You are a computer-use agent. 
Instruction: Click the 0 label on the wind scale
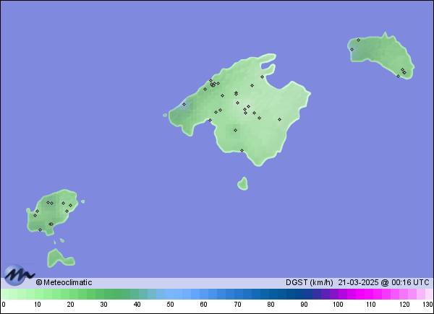[x=4, y=305]
